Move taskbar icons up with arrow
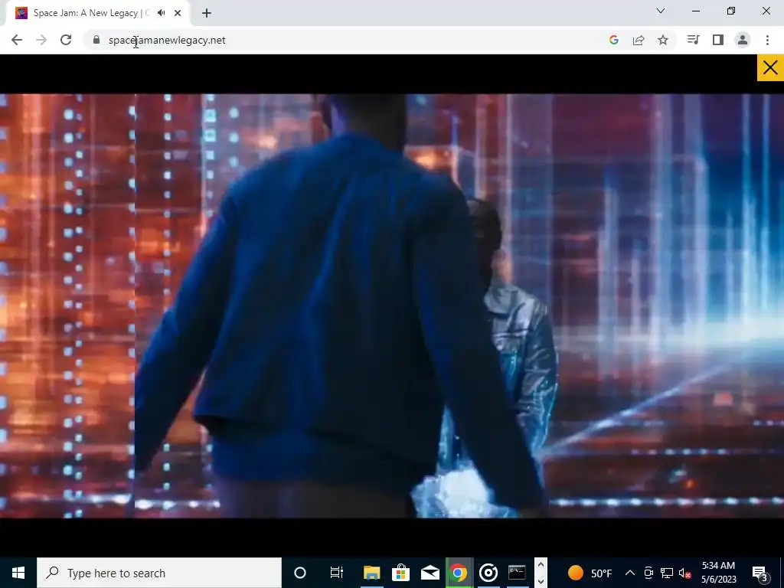This screenshot has height=588, width=784. pos(541,564)
